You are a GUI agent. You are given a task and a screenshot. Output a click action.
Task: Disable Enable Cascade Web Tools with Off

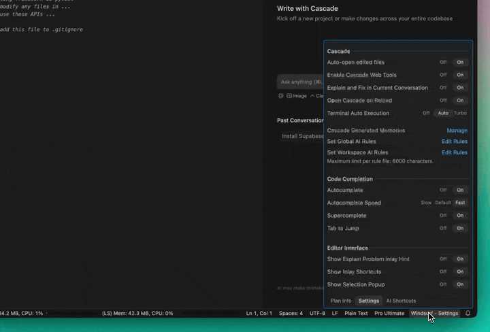click(443, 75)
